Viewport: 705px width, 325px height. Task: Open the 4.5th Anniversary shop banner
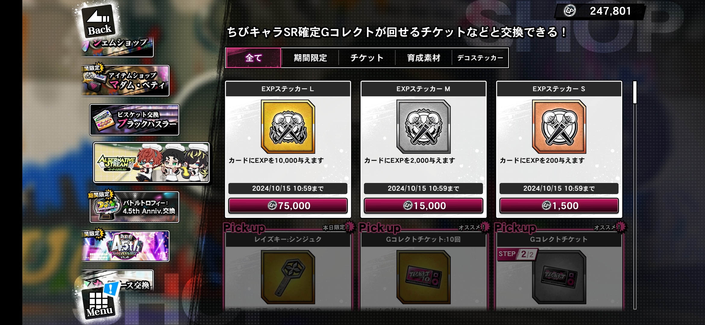pos(125,246)
